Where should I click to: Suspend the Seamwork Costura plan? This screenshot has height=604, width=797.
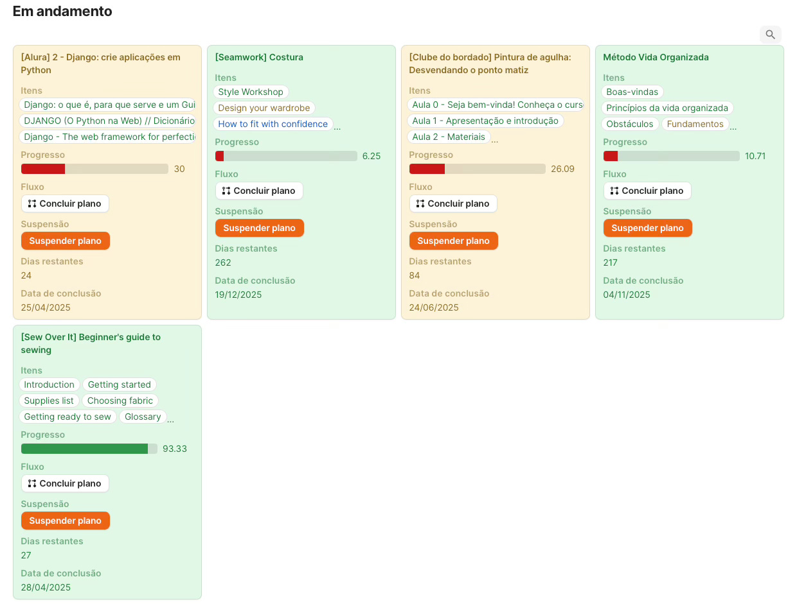[x=260, y=228]
